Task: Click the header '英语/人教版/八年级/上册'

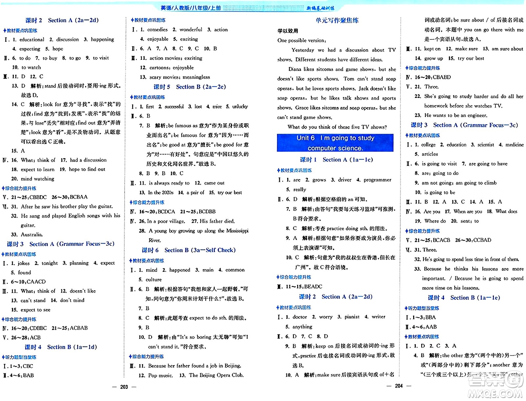Action: pyautogui.click(x=191, y=8)
